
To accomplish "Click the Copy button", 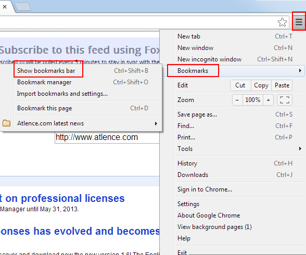I will (261, 85).
